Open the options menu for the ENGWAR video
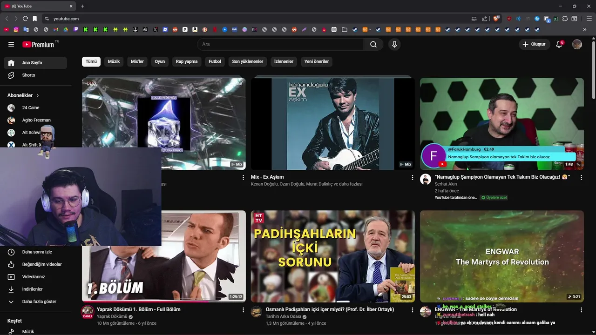Screen dimensions: 596x335 (581, 310)
